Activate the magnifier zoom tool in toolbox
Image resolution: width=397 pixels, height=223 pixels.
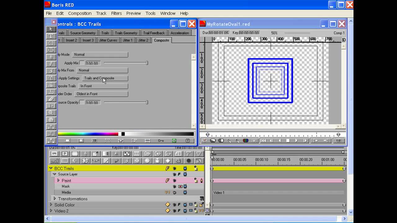pyautogui.click(x=51, y=113)
